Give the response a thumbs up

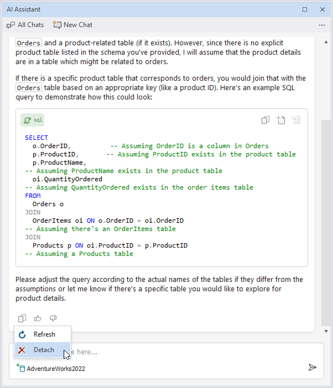tap(38, 318)
